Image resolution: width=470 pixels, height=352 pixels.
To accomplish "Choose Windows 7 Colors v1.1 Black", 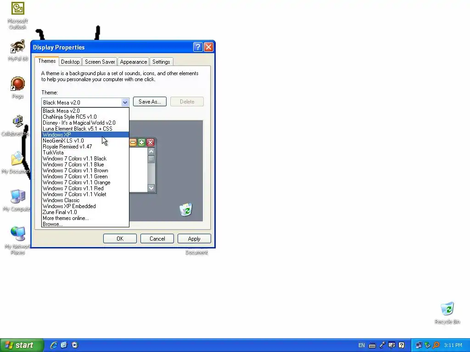I will [x=85, y=159].
